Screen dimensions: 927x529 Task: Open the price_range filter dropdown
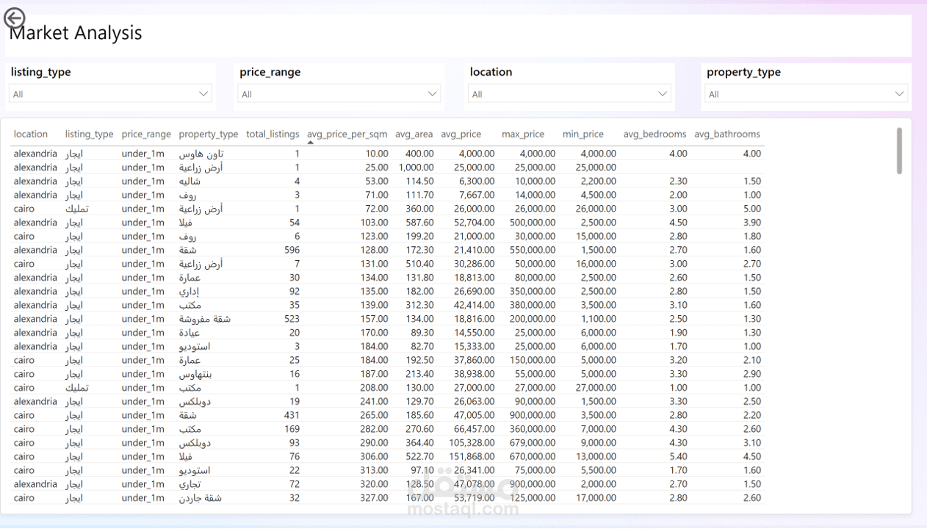[x=339, y=93]
